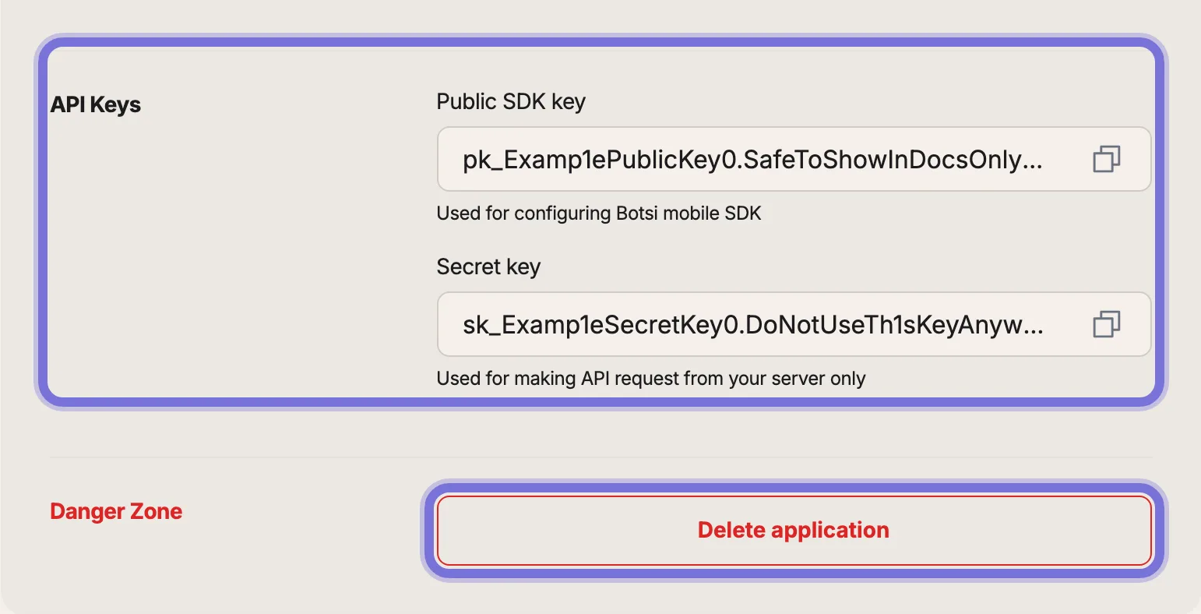Click the 'Danger Zone' heading
Viewport: 1201px width, 614px height.
pyautogui.click(x=116, y=511)
